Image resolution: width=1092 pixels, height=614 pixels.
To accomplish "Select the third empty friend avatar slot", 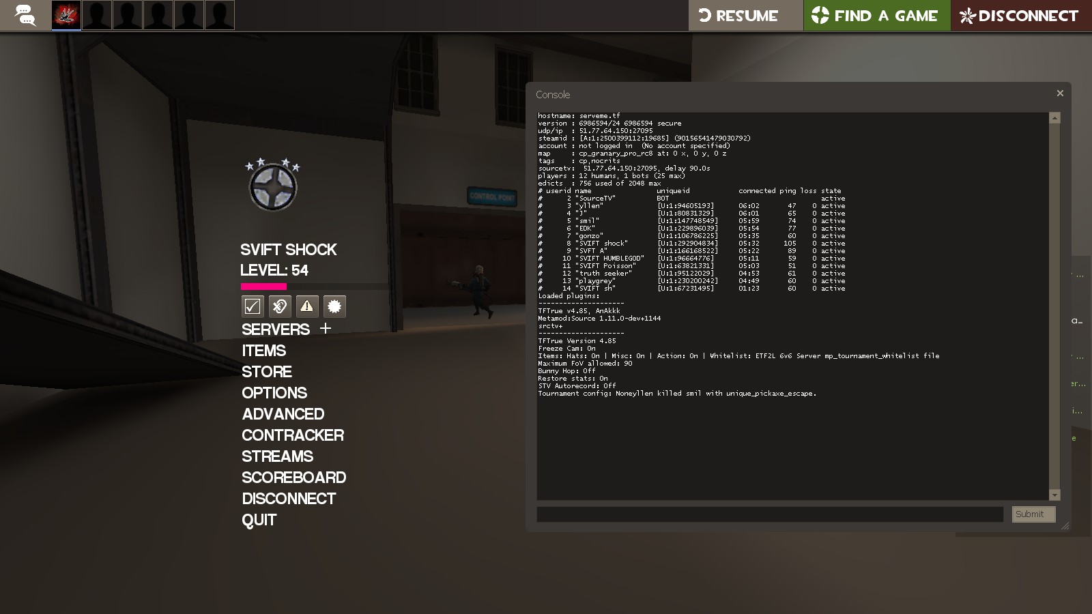I will point(128,15).
